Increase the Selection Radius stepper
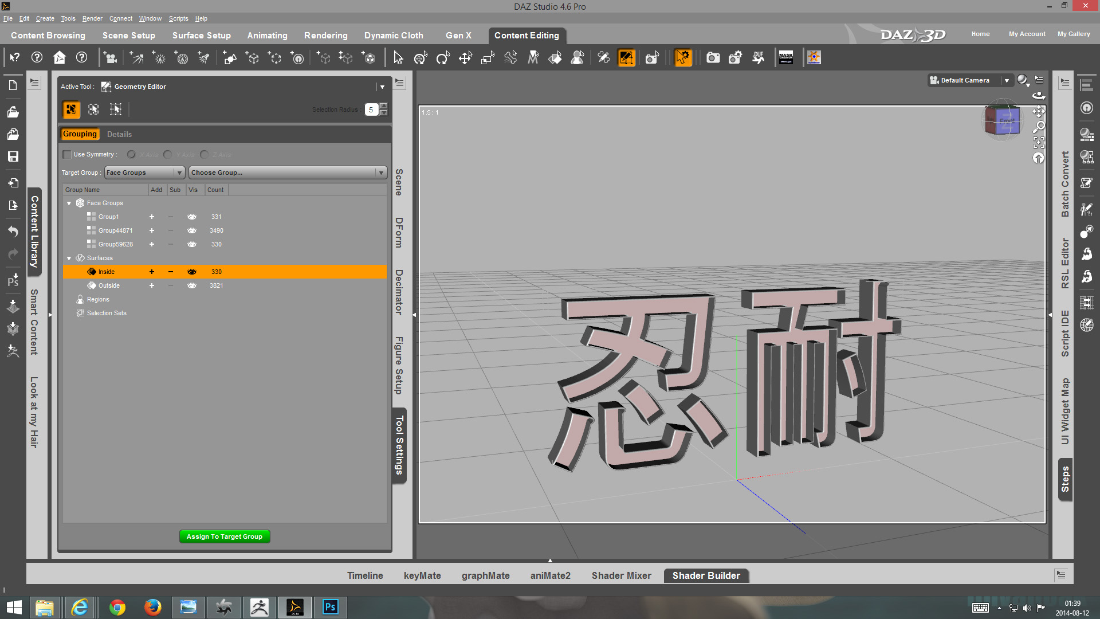 (x=384, y=106)
